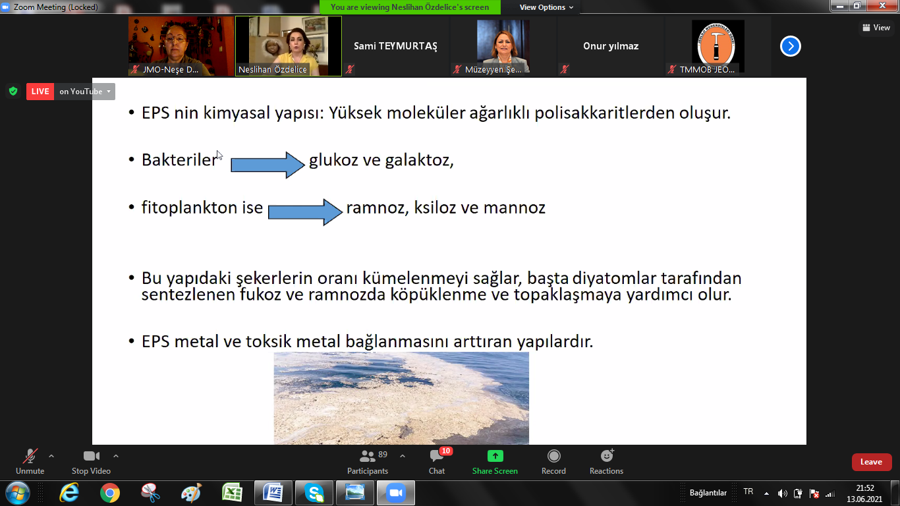900x506 pixels.
Task: Open Reactions menu
Action: [606, 461]
